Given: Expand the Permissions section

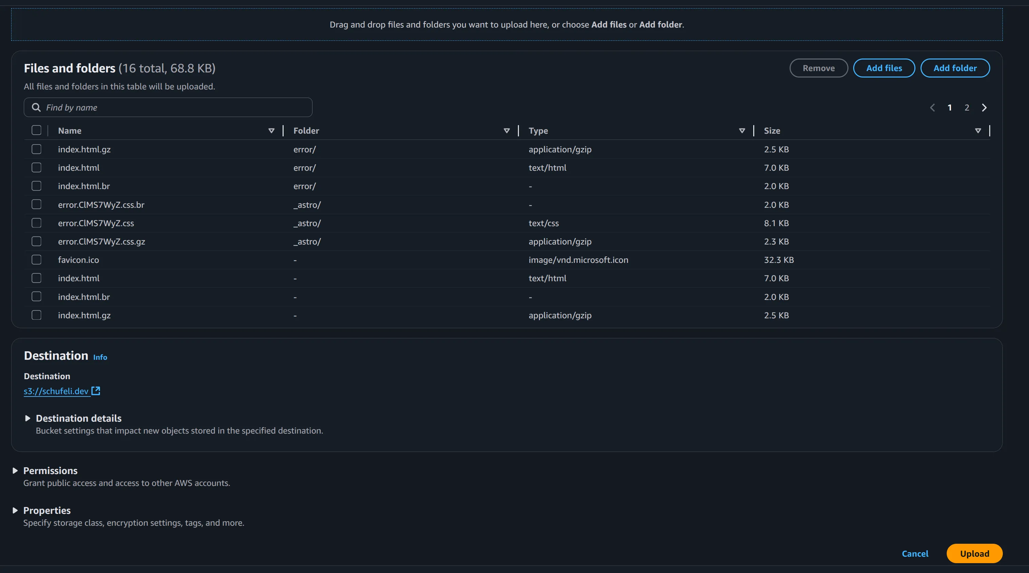Looking at the screenshot, I should [15, 471].
